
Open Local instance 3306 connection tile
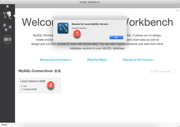pos(40,85)
